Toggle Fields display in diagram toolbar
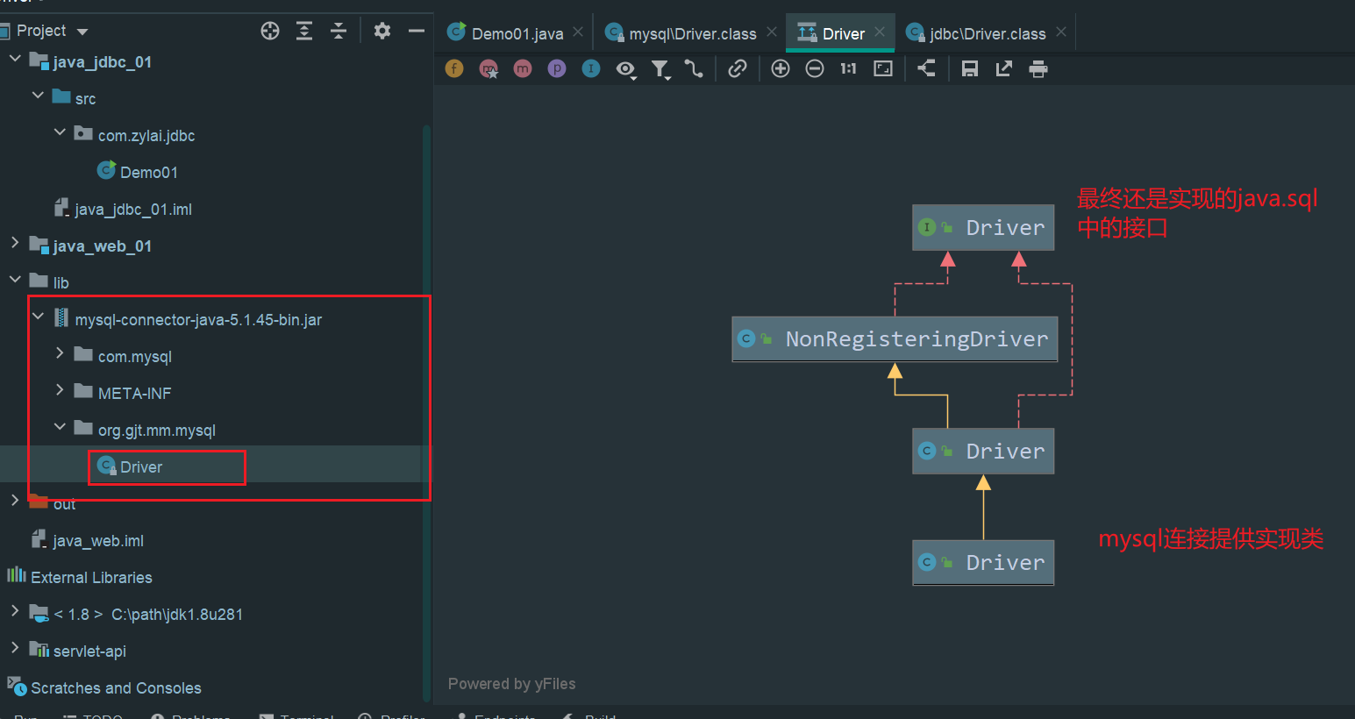 pyautogui.click(x=454, y=68)
